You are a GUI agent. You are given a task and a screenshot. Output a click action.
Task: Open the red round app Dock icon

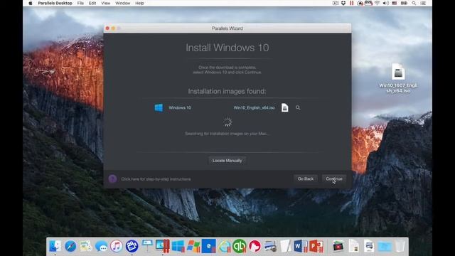coord(255,246)
